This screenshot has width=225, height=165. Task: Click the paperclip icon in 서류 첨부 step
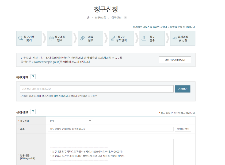point(82,38)
